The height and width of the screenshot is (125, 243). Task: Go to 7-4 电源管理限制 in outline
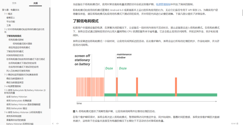12,86
